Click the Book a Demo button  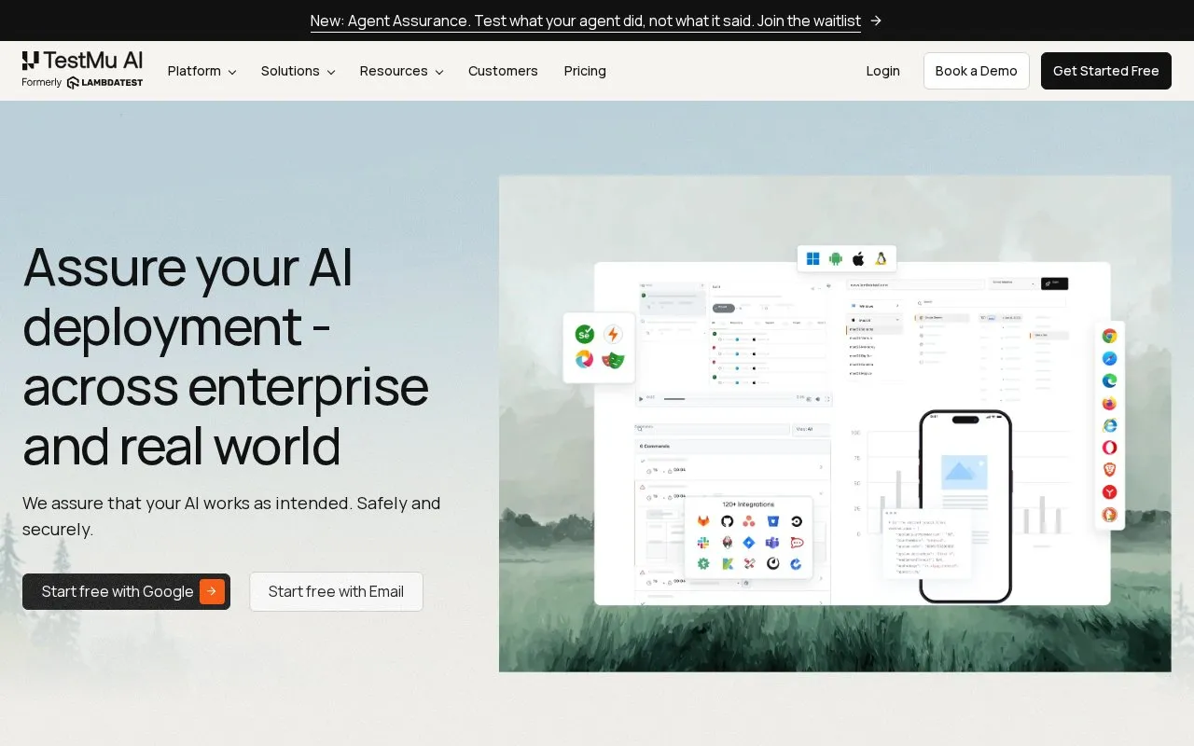pos(976,71)
